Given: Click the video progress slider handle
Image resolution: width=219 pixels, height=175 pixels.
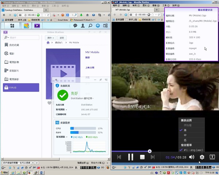Looking at the screenshot, I should [150, 151].
